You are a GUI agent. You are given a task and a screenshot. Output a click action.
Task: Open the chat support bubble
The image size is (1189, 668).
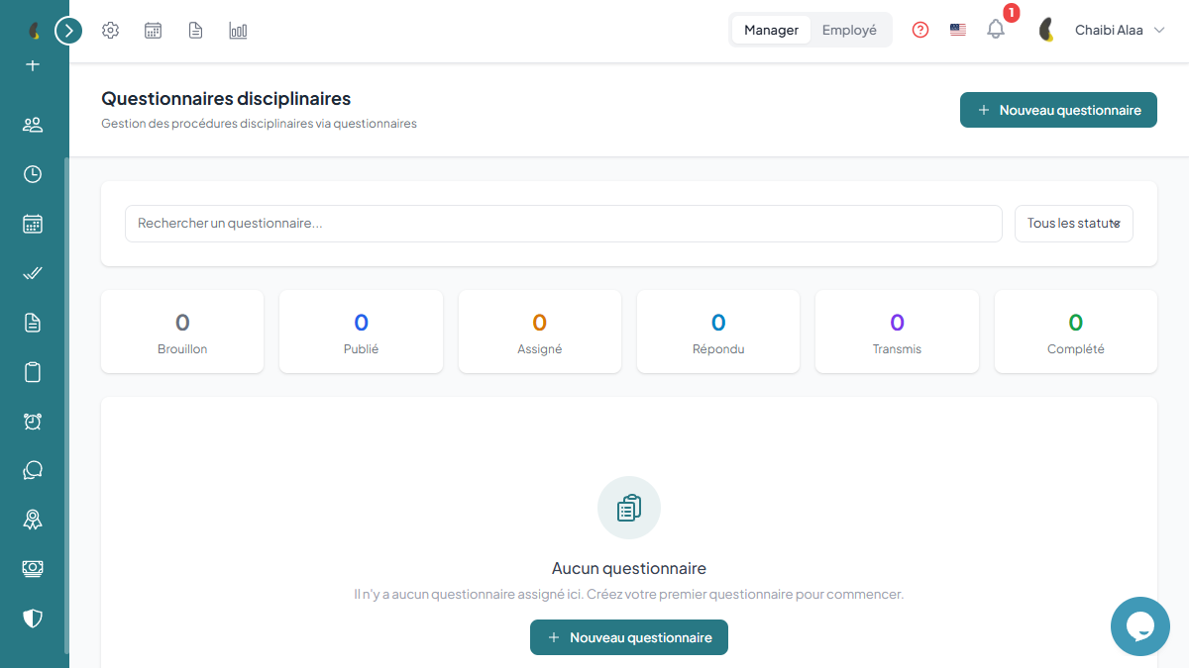[1140, 626]
